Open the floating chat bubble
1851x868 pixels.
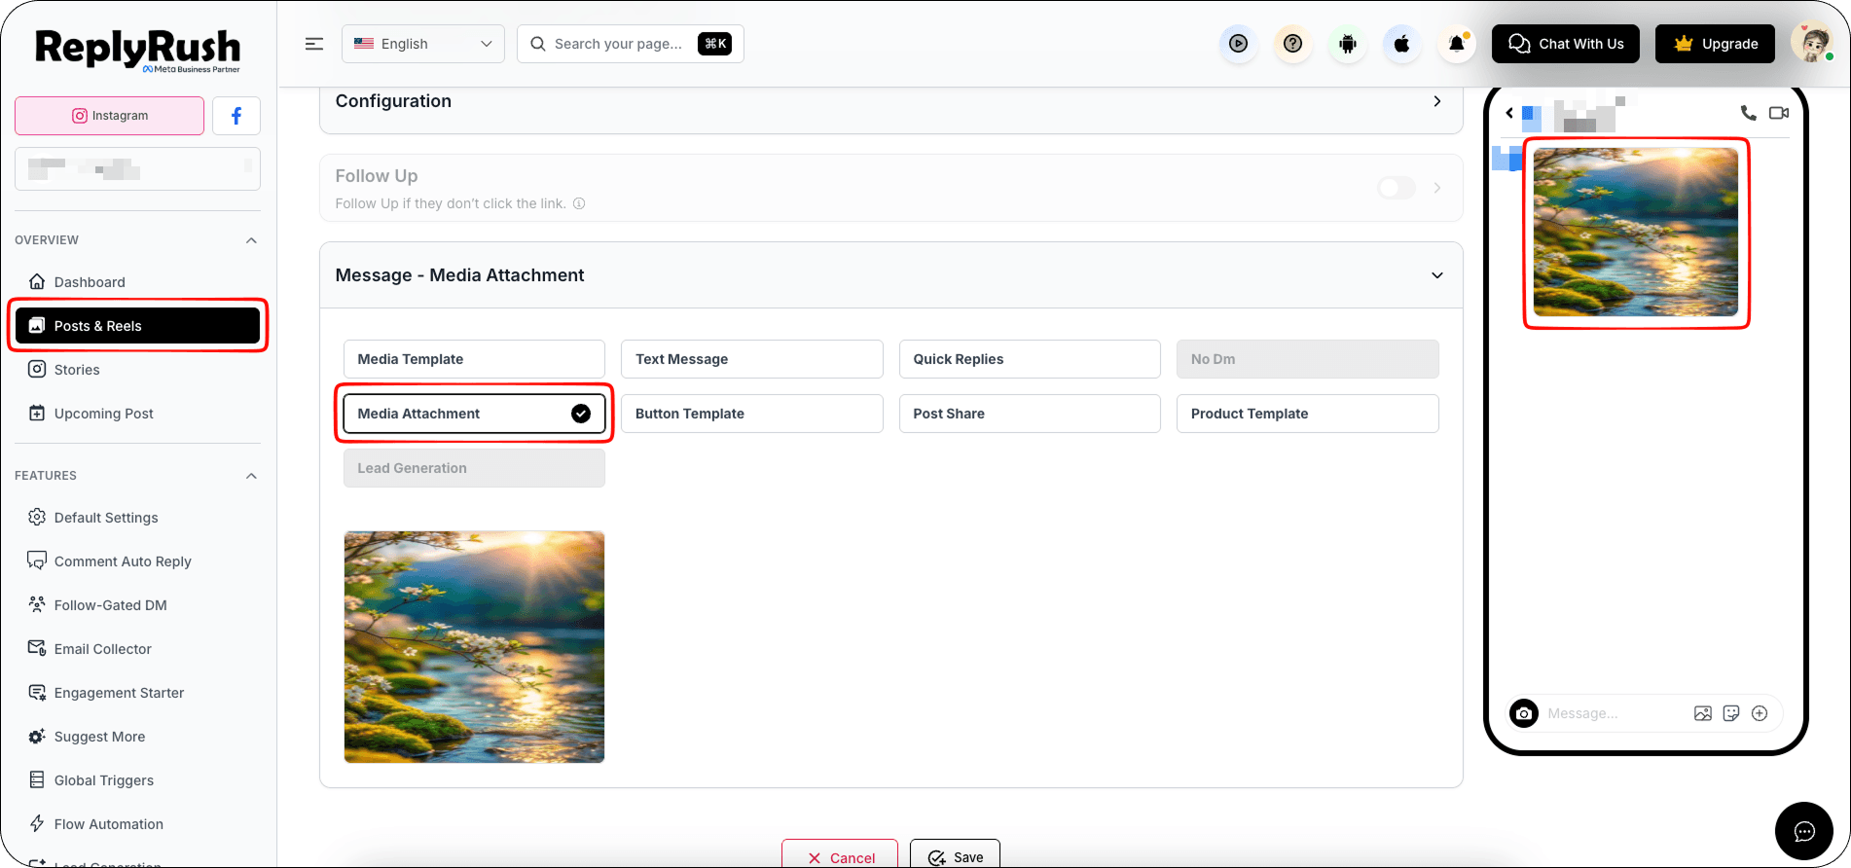tap(1804, 831)
